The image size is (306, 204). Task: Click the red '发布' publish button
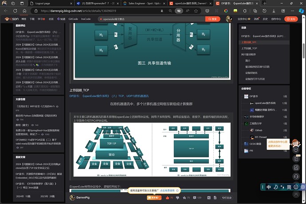(x=292, y=19)
